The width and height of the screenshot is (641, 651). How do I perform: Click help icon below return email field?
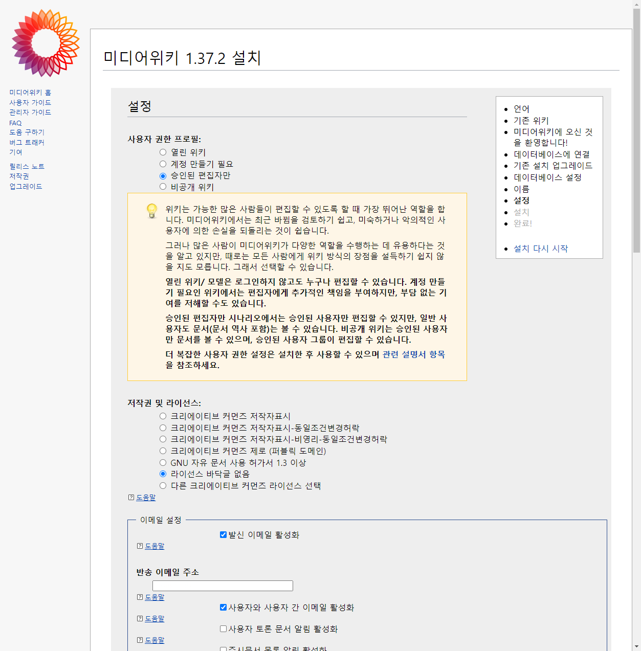(x=140, y=597)
